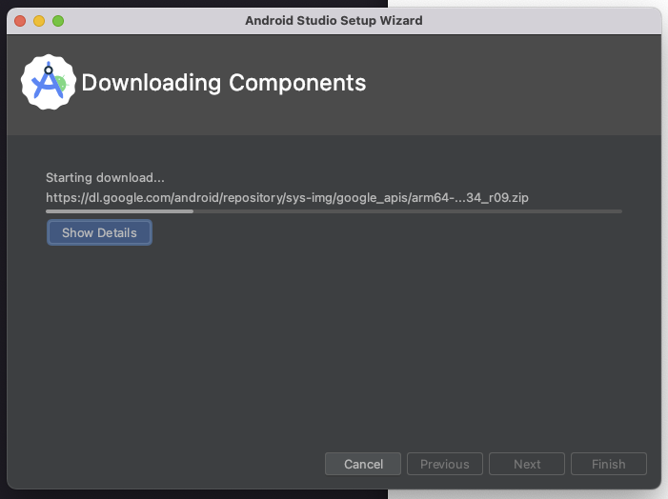668x499 pixels.
Task: Minimize the wizard with the yellow button
Action: [x=39, y=21]
